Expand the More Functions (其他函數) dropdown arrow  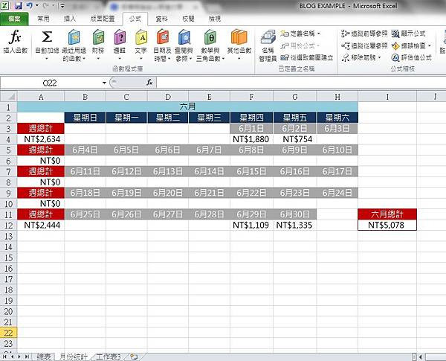pos(239,59)
